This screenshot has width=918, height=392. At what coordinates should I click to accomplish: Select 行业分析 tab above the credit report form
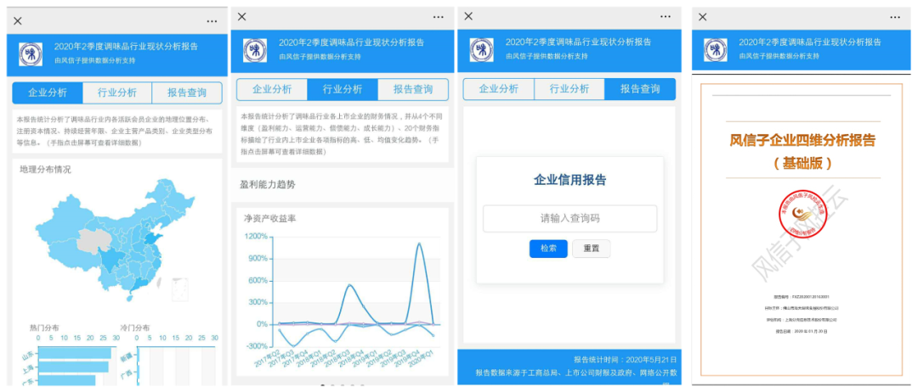coord(569,89)
